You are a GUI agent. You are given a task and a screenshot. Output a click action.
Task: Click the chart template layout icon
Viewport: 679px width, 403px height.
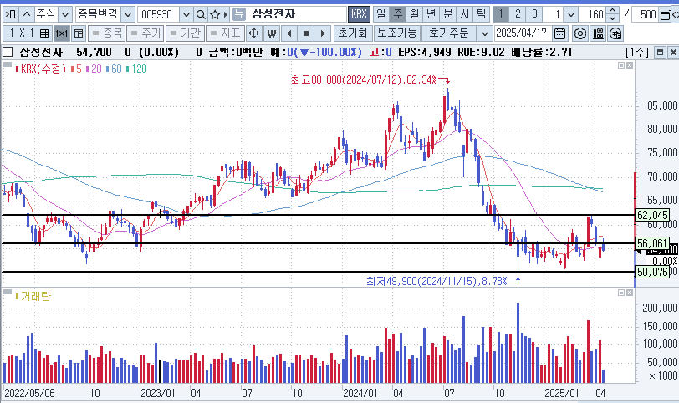(79, 33)
